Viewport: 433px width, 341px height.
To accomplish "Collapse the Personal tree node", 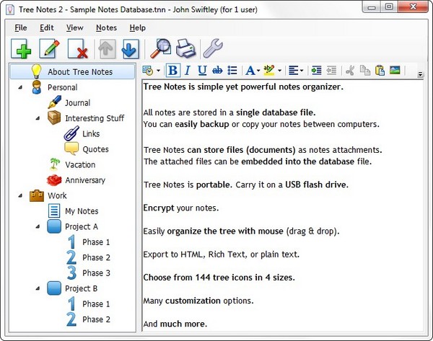I will point(19,87).
